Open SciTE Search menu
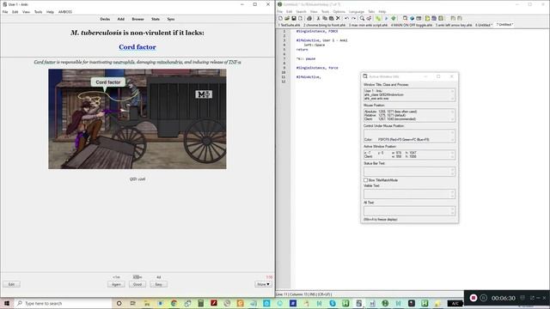Screen dimensions: 550x309 click(x=302, y=11)
